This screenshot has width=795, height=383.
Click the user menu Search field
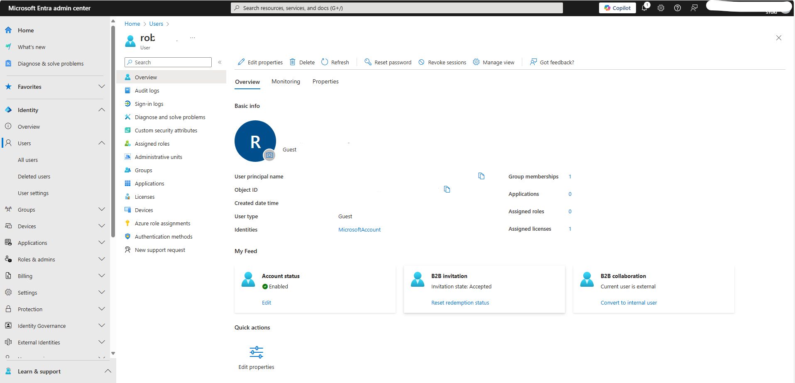coord(168,62)
